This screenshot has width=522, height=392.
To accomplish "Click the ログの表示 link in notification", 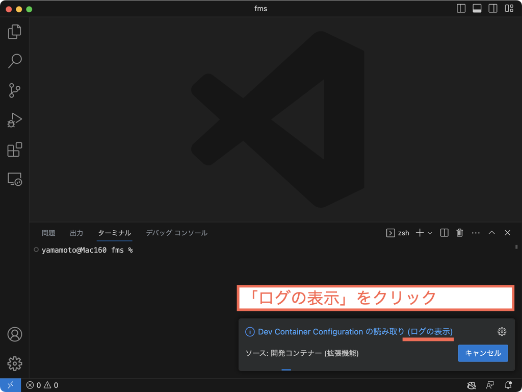I will pyautogui.click(x=430, y=332).
